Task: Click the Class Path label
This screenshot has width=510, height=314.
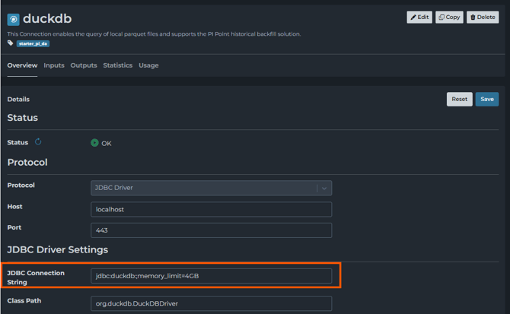Action: click(x=24, y=300)
